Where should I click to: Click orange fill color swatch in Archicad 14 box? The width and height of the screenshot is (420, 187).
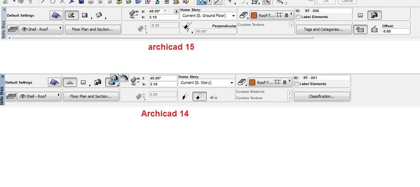point(252,83)
